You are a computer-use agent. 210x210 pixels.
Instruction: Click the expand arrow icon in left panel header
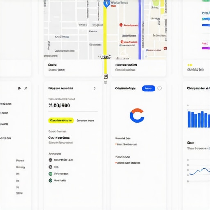click(25, 89)
